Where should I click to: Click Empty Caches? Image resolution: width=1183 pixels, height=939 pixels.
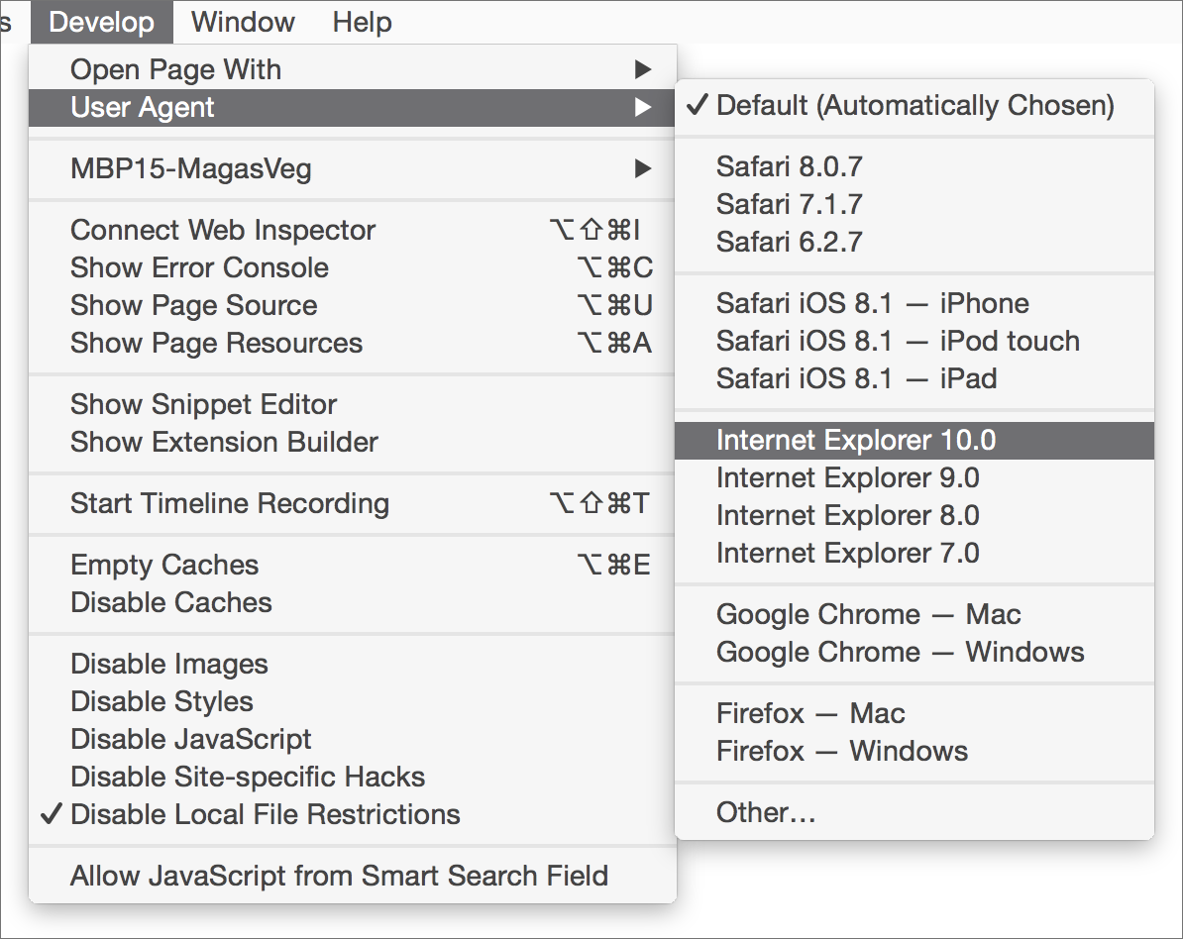[x=353, y=565]
